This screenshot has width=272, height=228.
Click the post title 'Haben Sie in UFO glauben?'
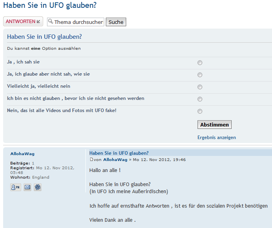click(x=119, y=153)
